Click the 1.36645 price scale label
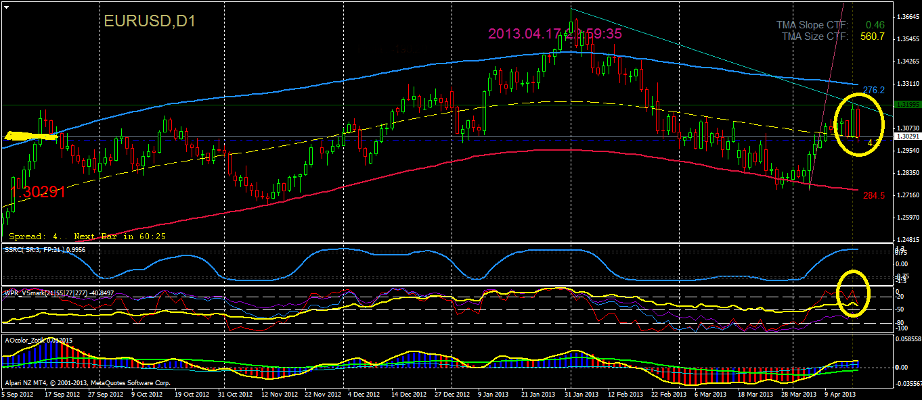 click(x=906, y=17)
